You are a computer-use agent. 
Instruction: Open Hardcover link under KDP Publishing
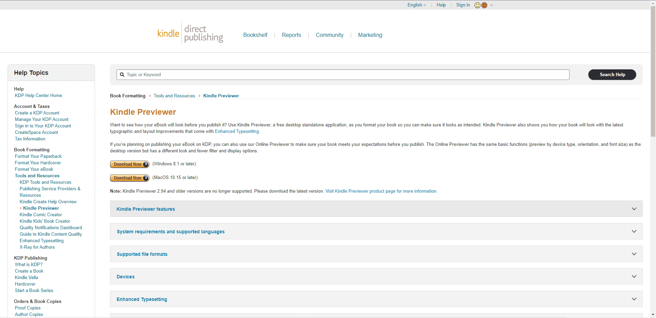click(x=25, y=284)
